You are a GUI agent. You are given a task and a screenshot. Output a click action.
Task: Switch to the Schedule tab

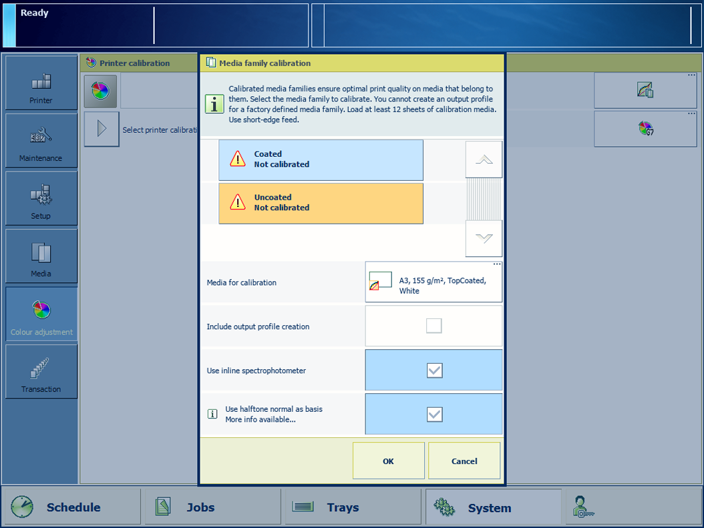point(72,507)
